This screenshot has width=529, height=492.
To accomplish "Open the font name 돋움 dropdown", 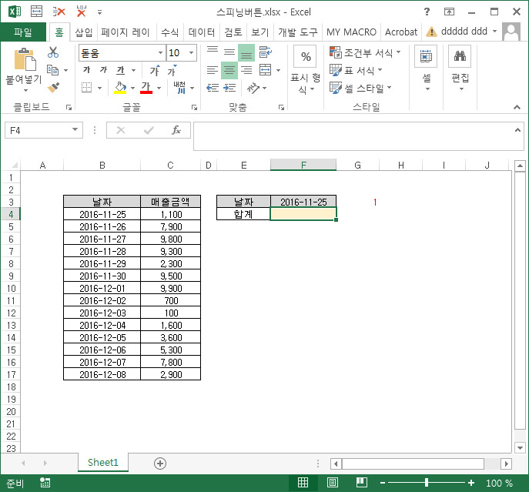I will tap(161, 52).
